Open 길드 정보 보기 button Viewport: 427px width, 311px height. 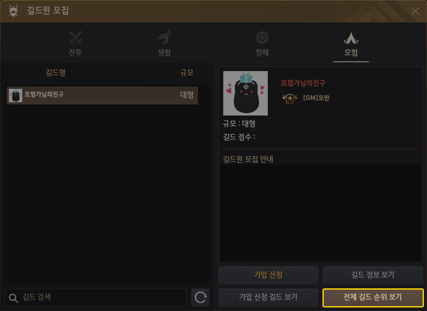[373, 275]
